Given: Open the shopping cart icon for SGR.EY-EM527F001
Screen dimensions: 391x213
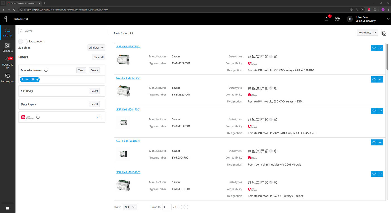Looking at the screenshot, I should pyautogui.click(x=249, y=56).
